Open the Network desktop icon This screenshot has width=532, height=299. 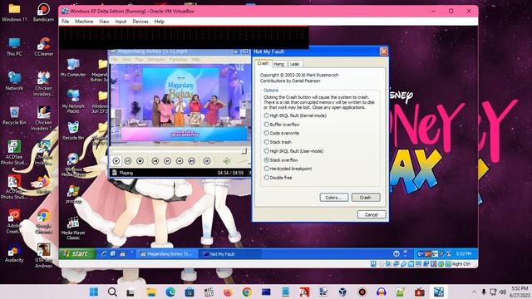click(14, 81)
